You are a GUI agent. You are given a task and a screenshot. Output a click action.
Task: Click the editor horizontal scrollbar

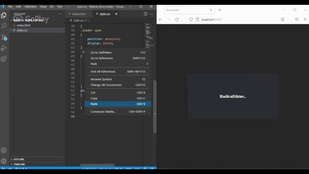[x=98, y=165]
